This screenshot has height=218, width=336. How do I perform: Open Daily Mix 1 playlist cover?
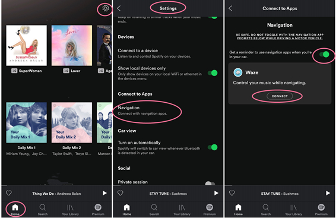tap(26, 122)
